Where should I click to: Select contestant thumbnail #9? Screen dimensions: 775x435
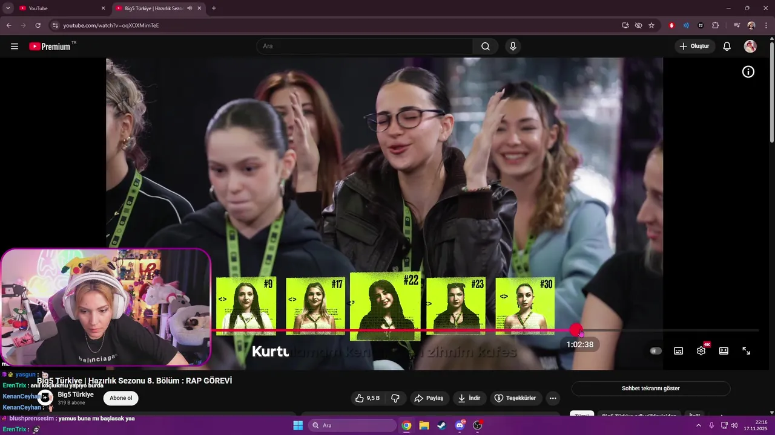(x=246, y=306)
